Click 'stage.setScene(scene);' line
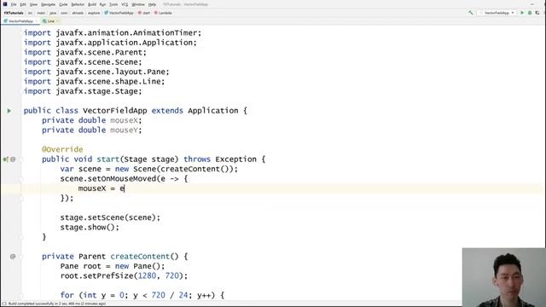The height and width of the screenshot is (307, 546). click(110, 218)
